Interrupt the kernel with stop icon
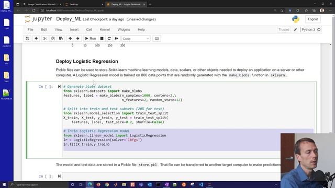This screenshot has height=188, width=335. coord(102,39)
